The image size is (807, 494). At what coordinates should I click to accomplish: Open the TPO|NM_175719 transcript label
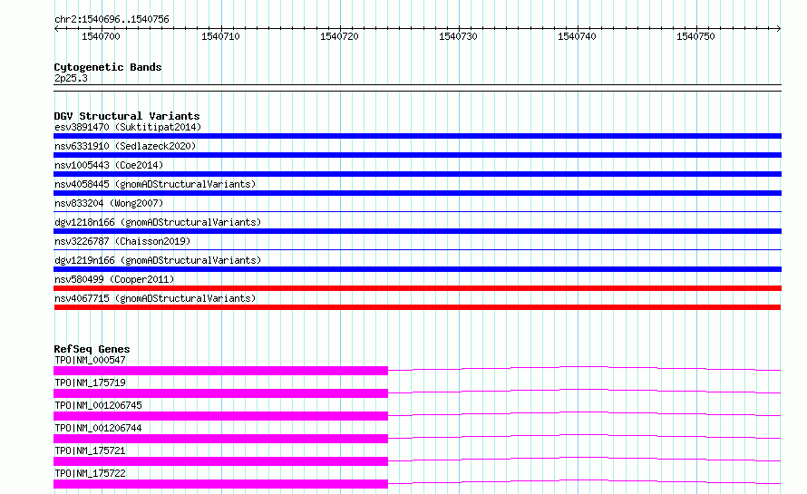[x=90, y=383]
